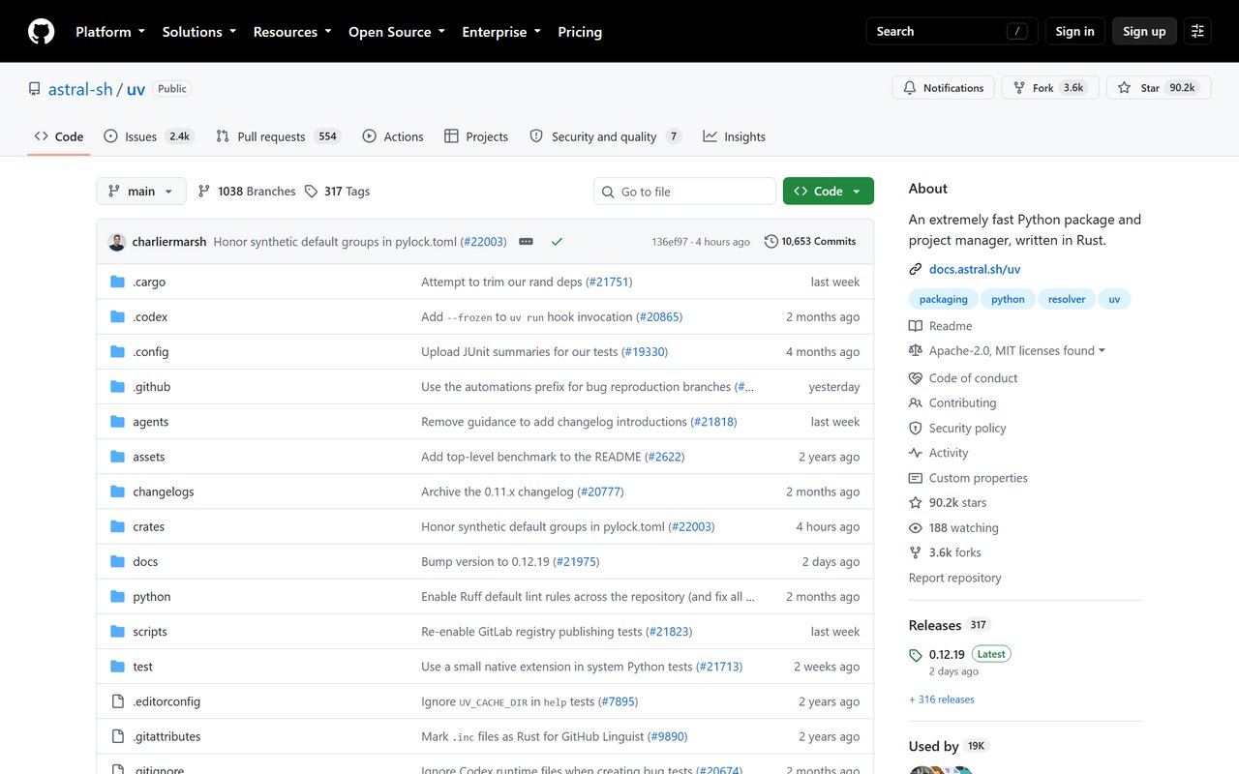Click the header Search box
1239x774 pixels.
pyautogui.click(x=952, y=31)
